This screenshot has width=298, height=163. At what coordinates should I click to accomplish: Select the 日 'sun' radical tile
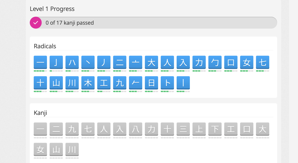(x=151, y=83)
